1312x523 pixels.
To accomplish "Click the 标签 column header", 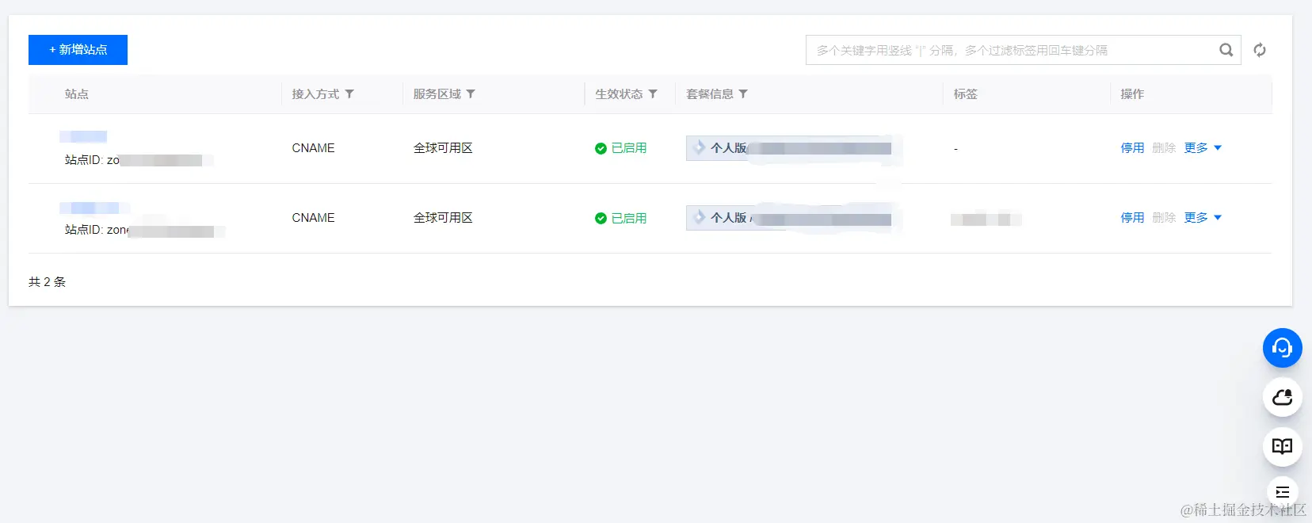I will click(966, 94).
